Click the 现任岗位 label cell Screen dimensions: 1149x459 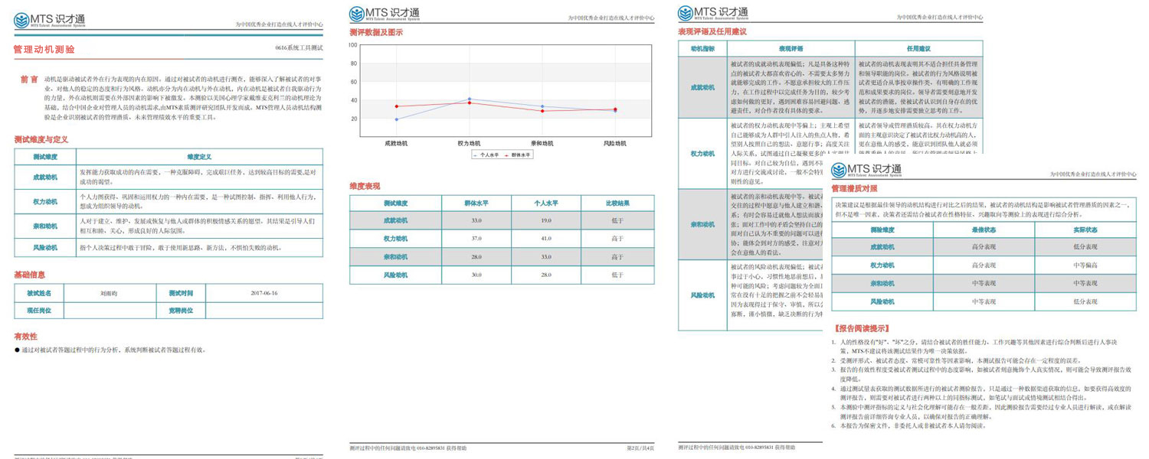click(39, 311)
